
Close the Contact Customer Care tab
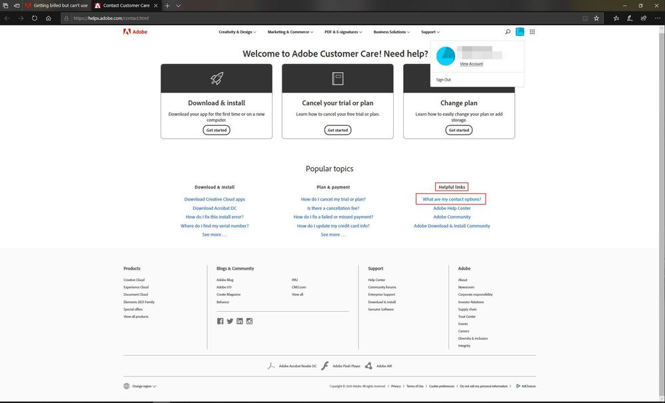pos(156,5)
